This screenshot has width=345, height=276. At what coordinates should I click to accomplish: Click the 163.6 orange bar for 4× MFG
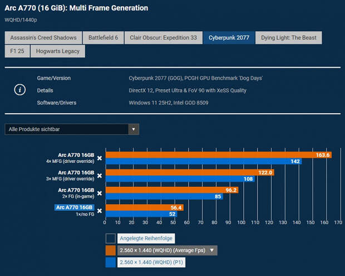coord(218,155)
